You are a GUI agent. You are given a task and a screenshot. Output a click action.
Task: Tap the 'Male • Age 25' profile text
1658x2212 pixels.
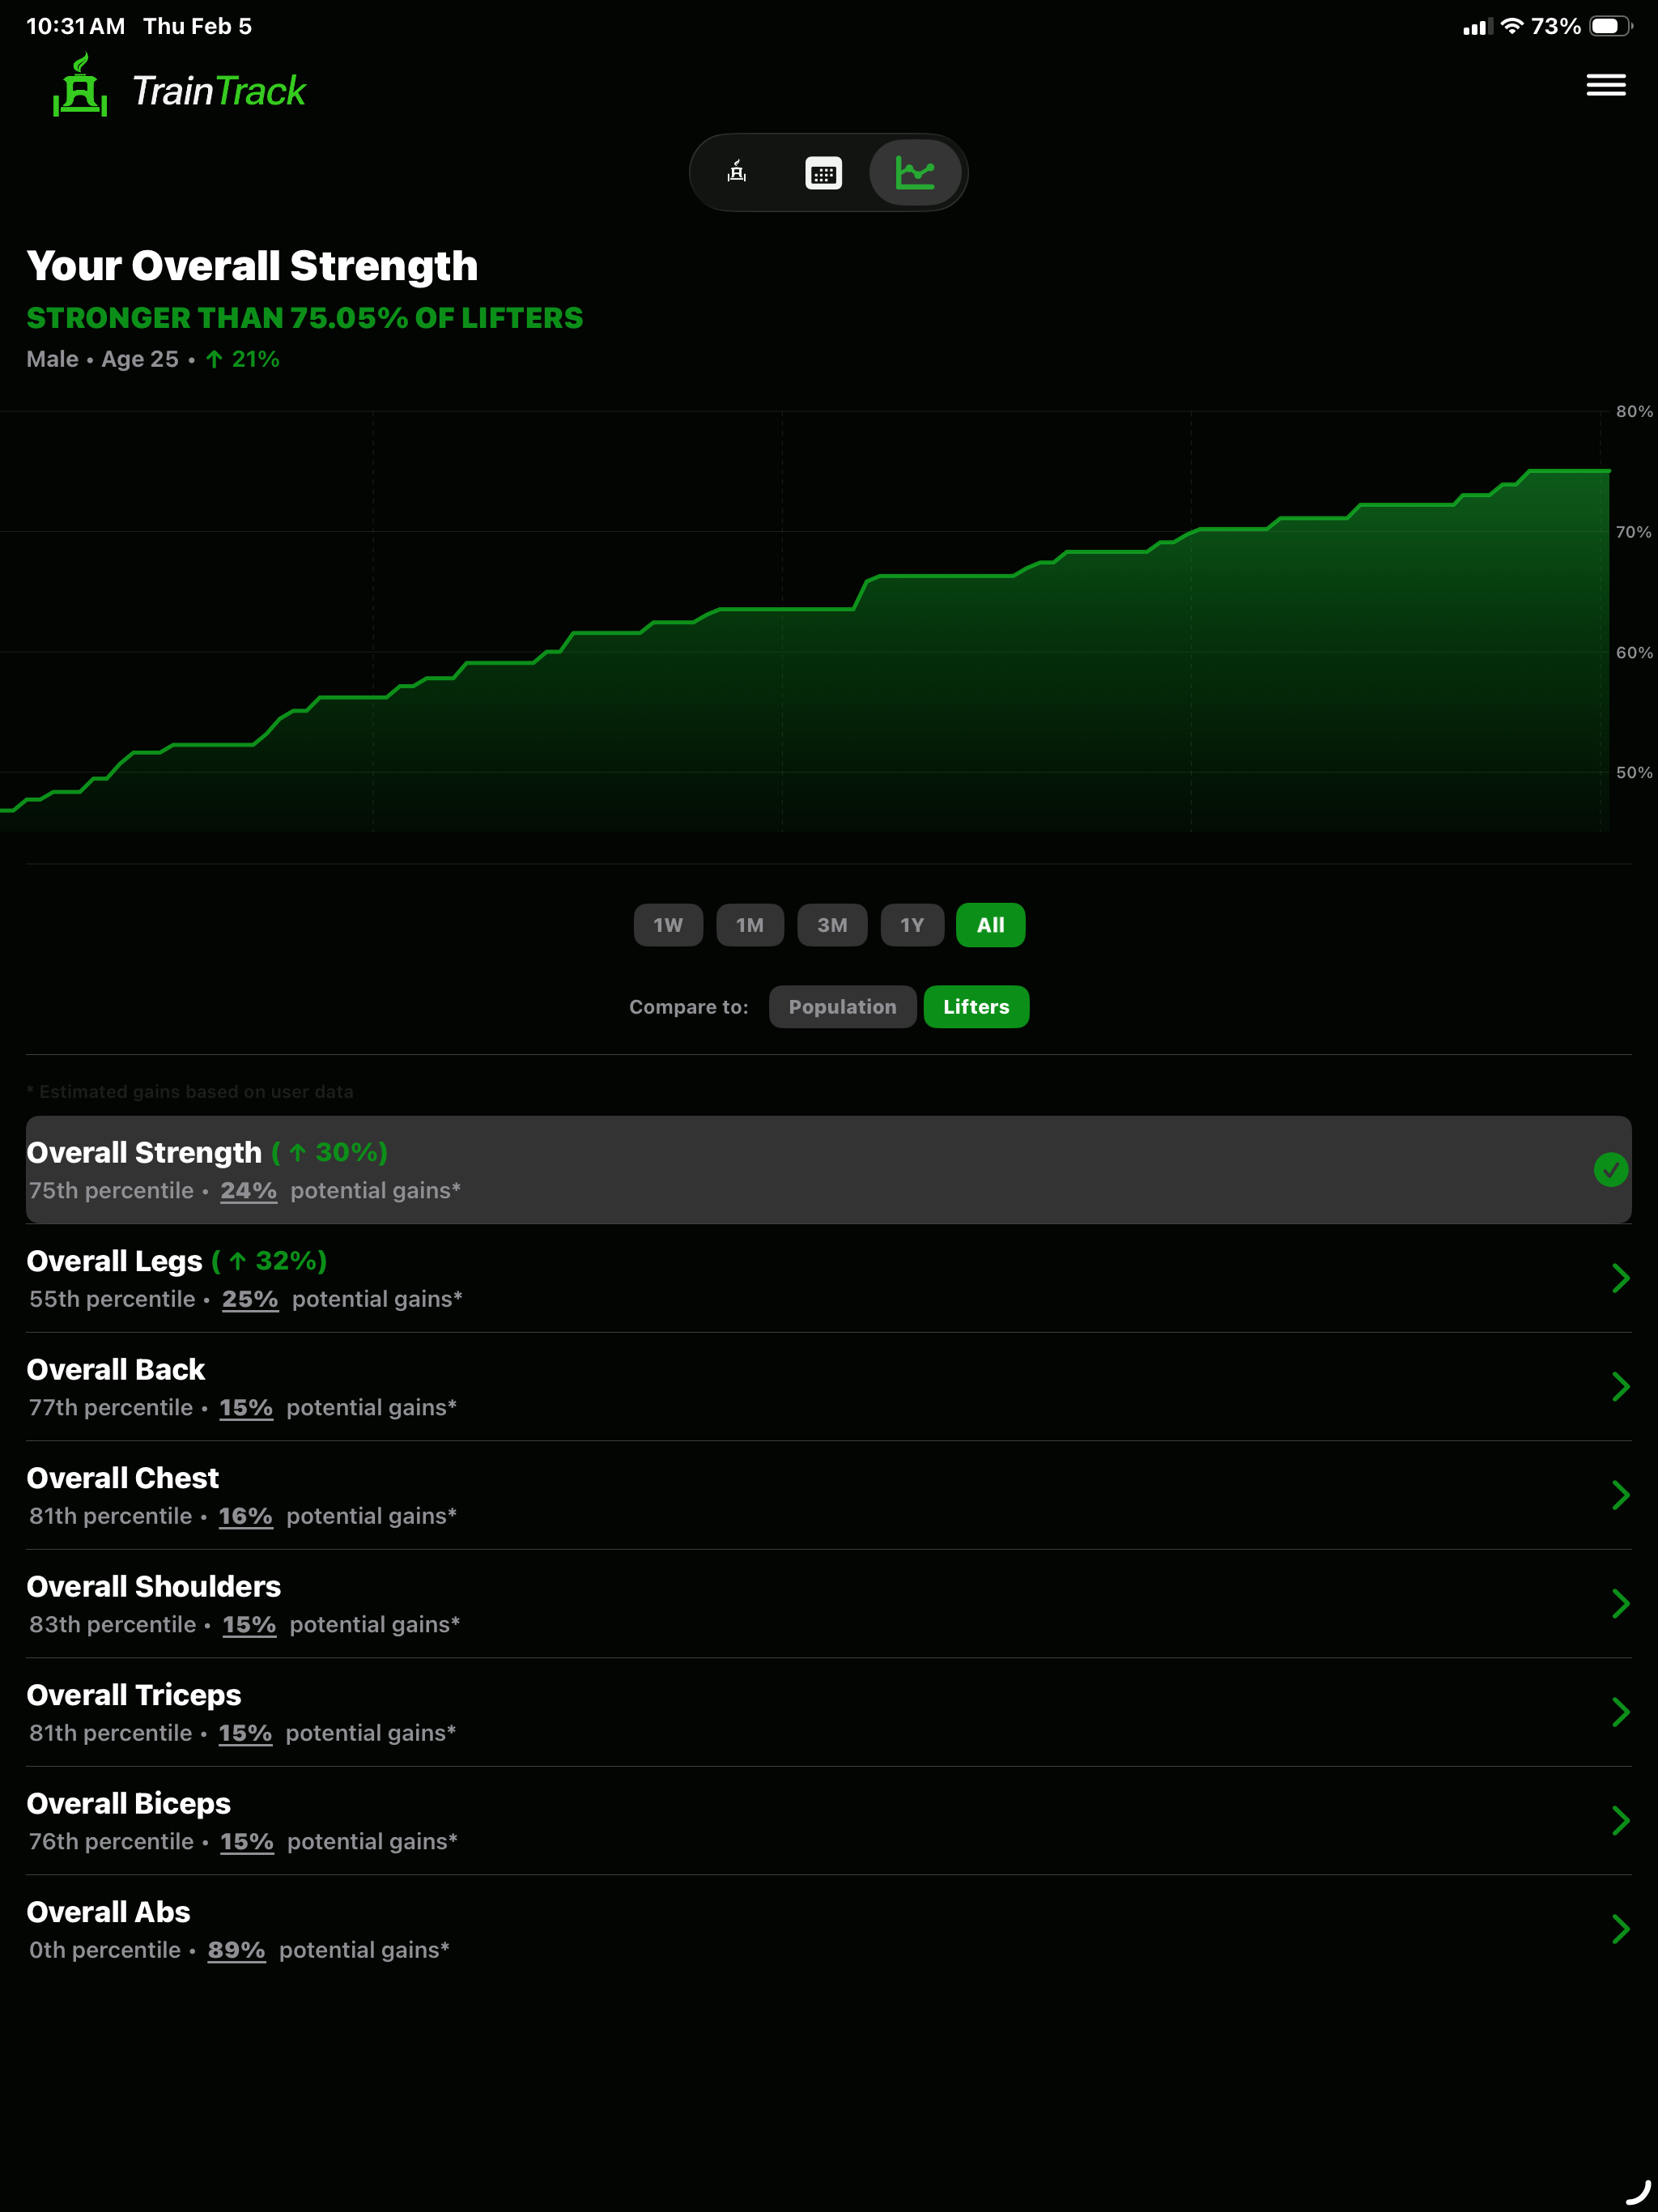tap(103, 359)
